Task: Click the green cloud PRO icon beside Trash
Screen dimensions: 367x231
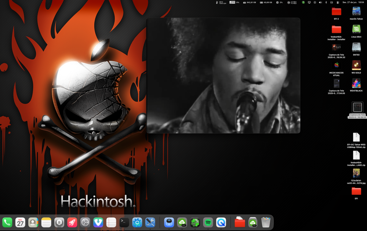Action: 253,222
